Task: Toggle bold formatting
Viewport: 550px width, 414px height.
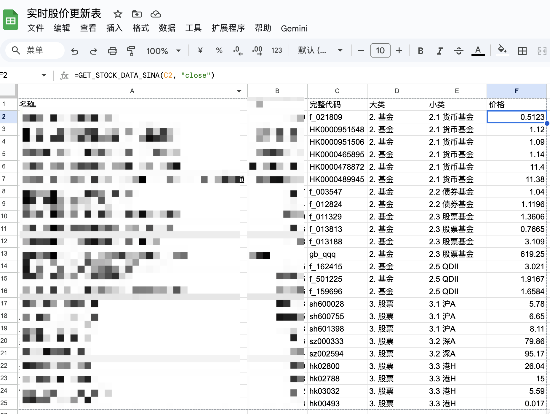Action: (420, 51)
